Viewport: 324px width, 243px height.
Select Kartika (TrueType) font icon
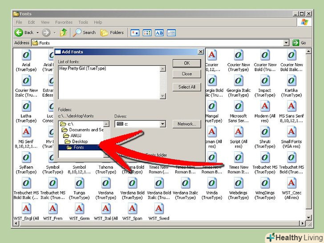(x=292, y=81)
